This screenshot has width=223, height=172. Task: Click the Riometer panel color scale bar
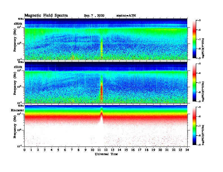coord(194,126)
